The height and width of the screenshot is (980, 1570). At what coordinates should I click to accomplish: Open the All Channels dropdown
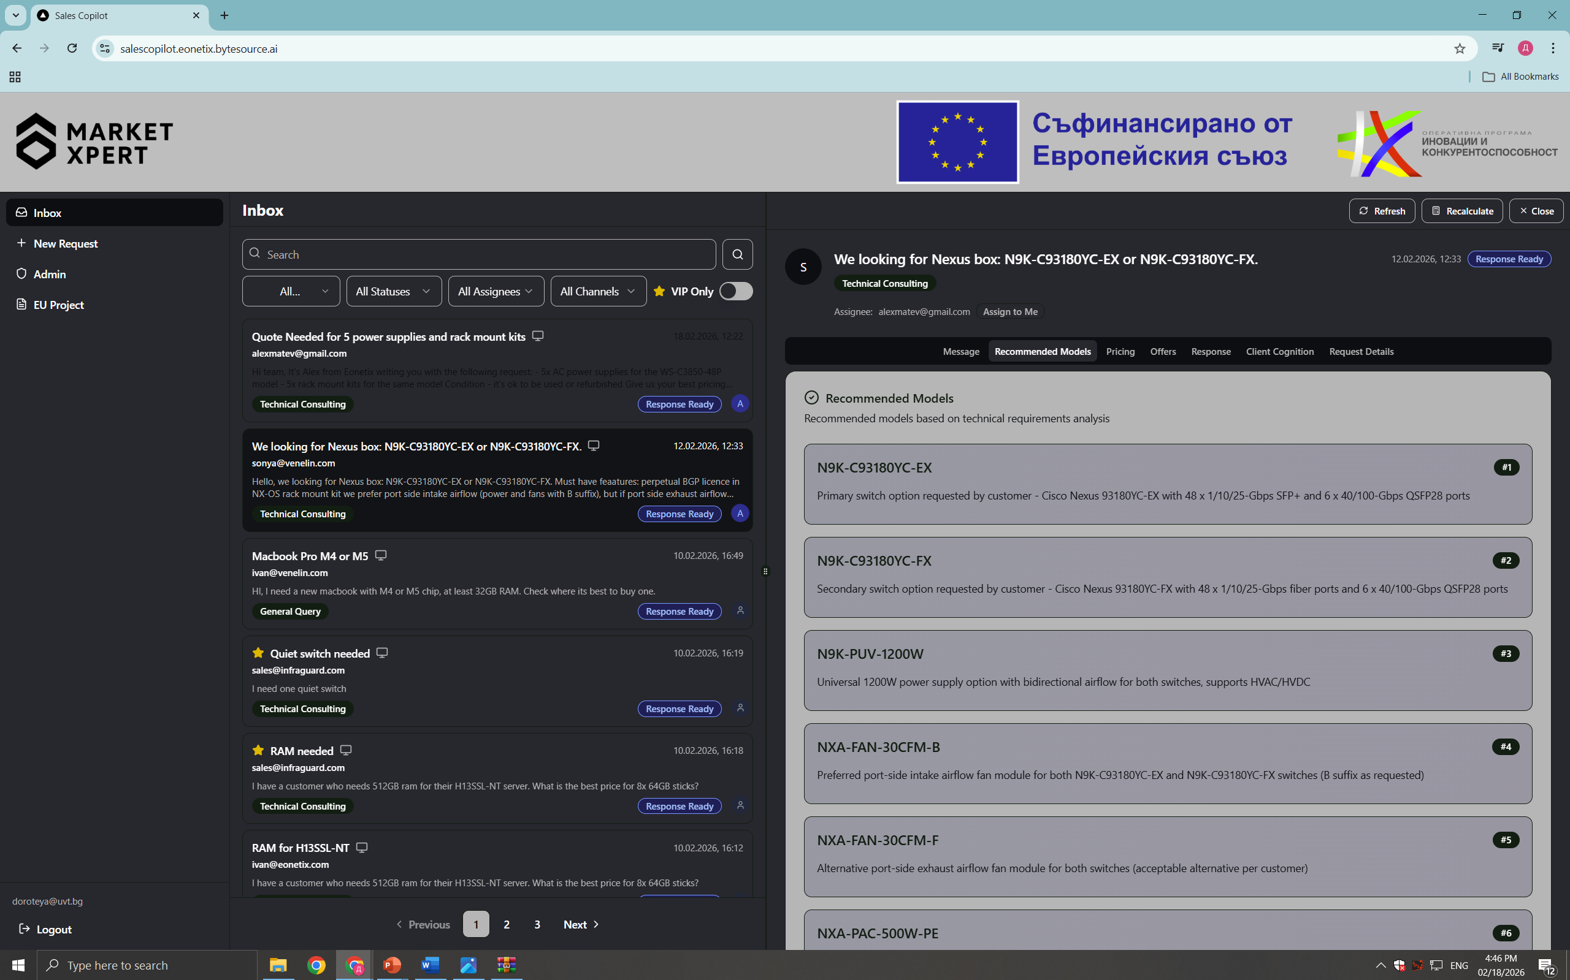(x=598, y=291)
